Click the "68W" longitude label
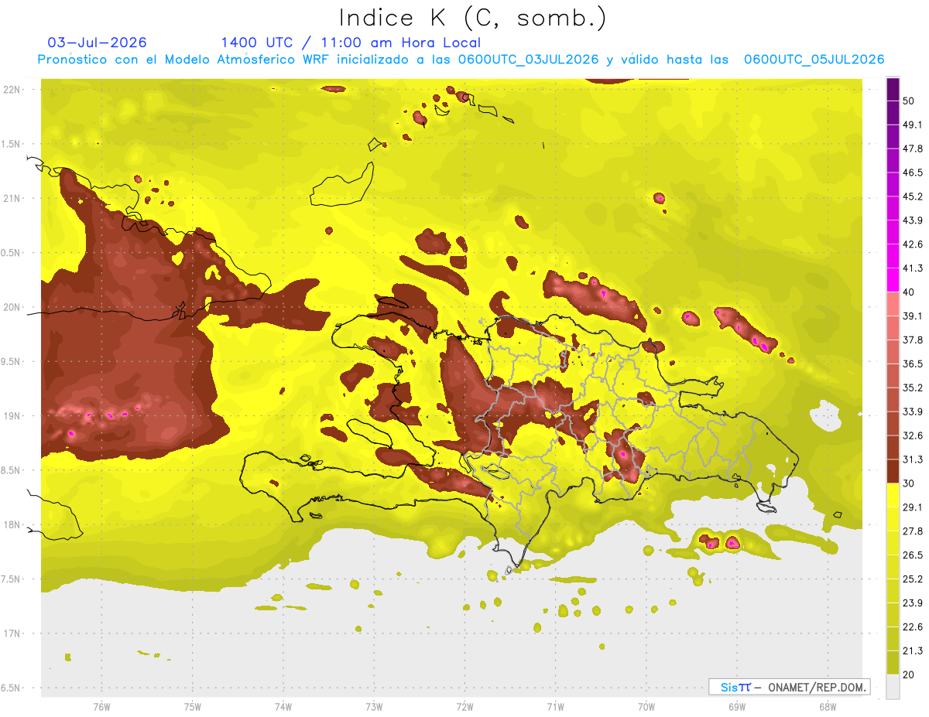 [x=827, y=707]
